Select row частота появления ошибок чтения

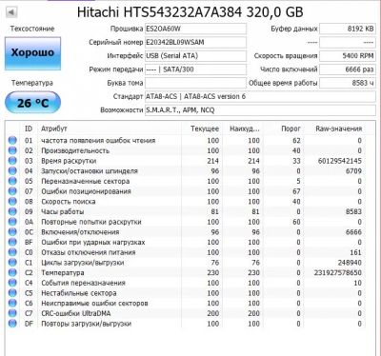tap(186, 140)
